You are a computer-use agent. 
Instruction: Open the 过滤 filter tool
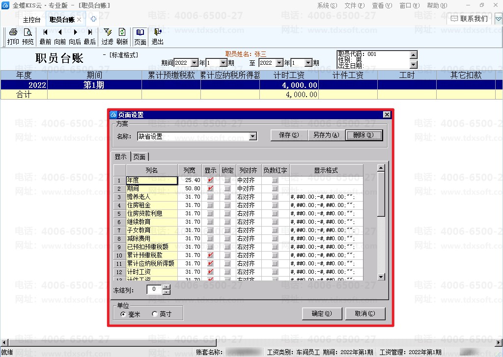point(108,37)
